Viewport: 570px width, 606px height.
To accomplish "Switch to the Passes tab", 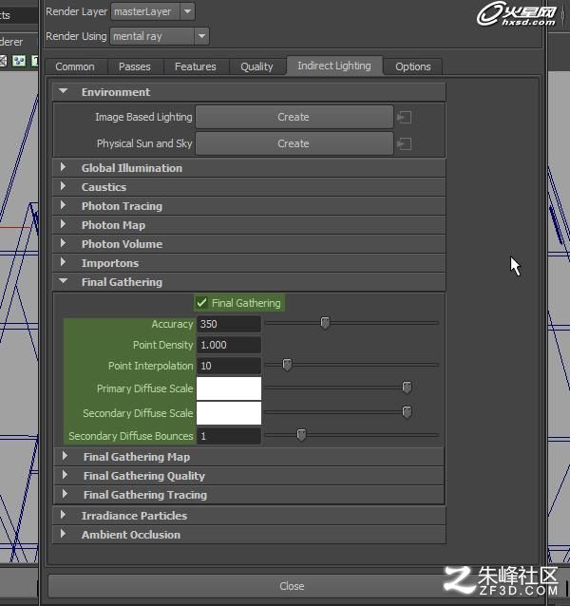I will [135, 66].
